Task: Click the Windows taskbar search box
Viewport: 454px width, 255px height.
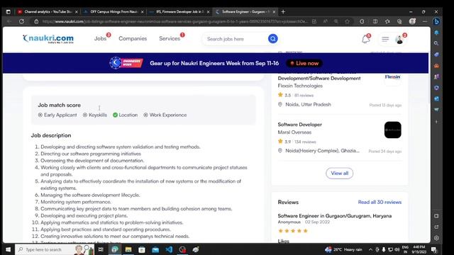Action: (55, 249)
